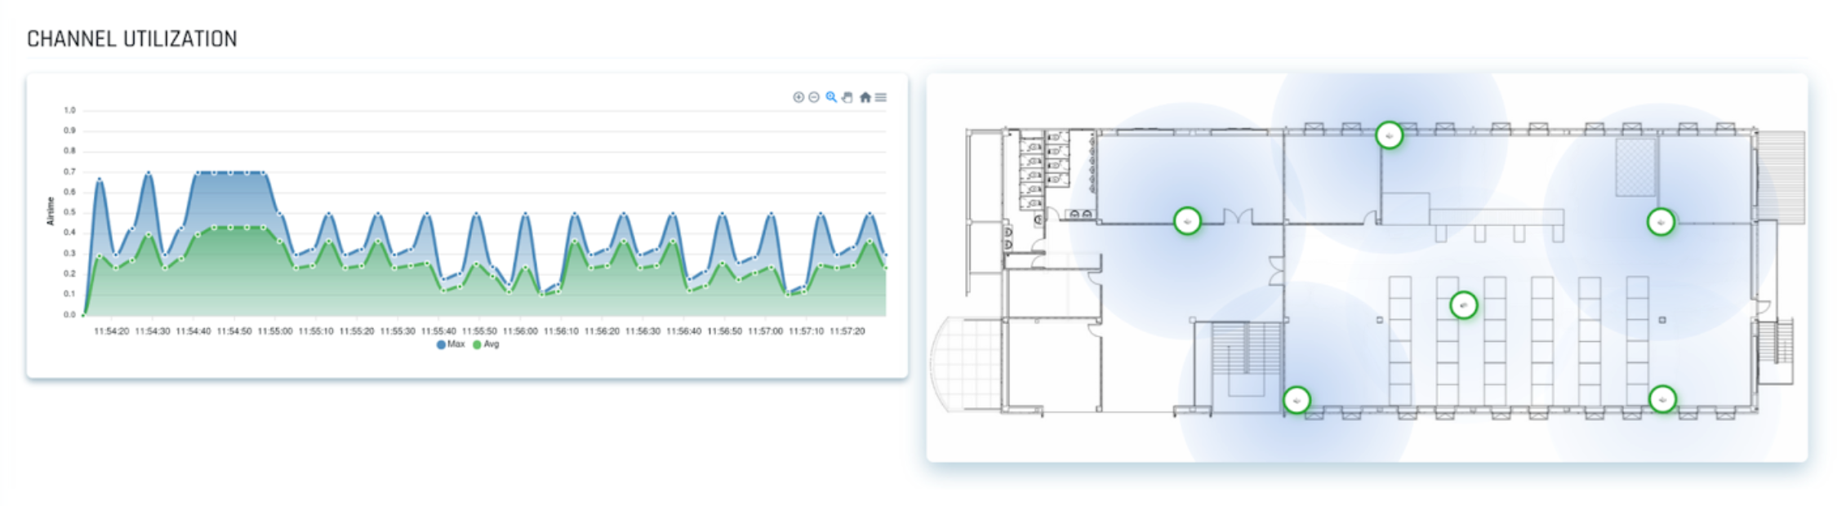Image resolution: width=1837 pixels, height=506 pixels.
Task: Click the 11:56:00 time axis label
Action: click(520, 331)
